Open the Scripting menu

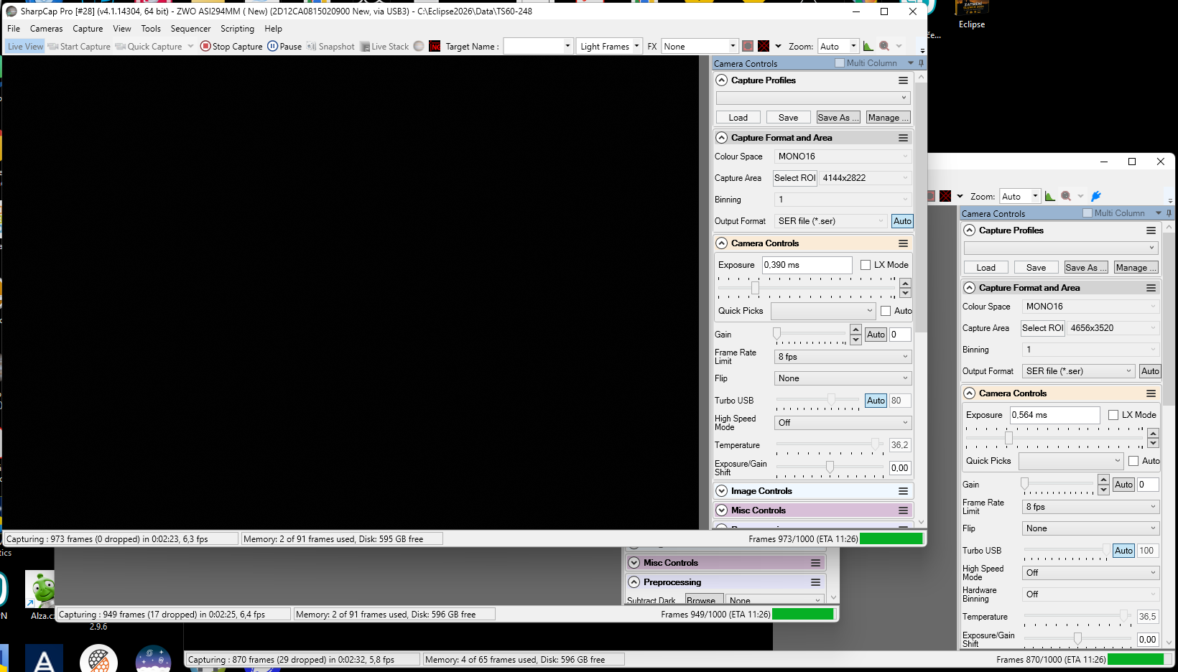tap(237, 29)
